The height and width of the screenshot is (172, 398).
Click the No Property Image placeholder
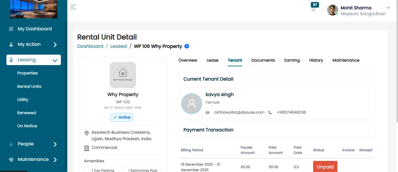123,75
